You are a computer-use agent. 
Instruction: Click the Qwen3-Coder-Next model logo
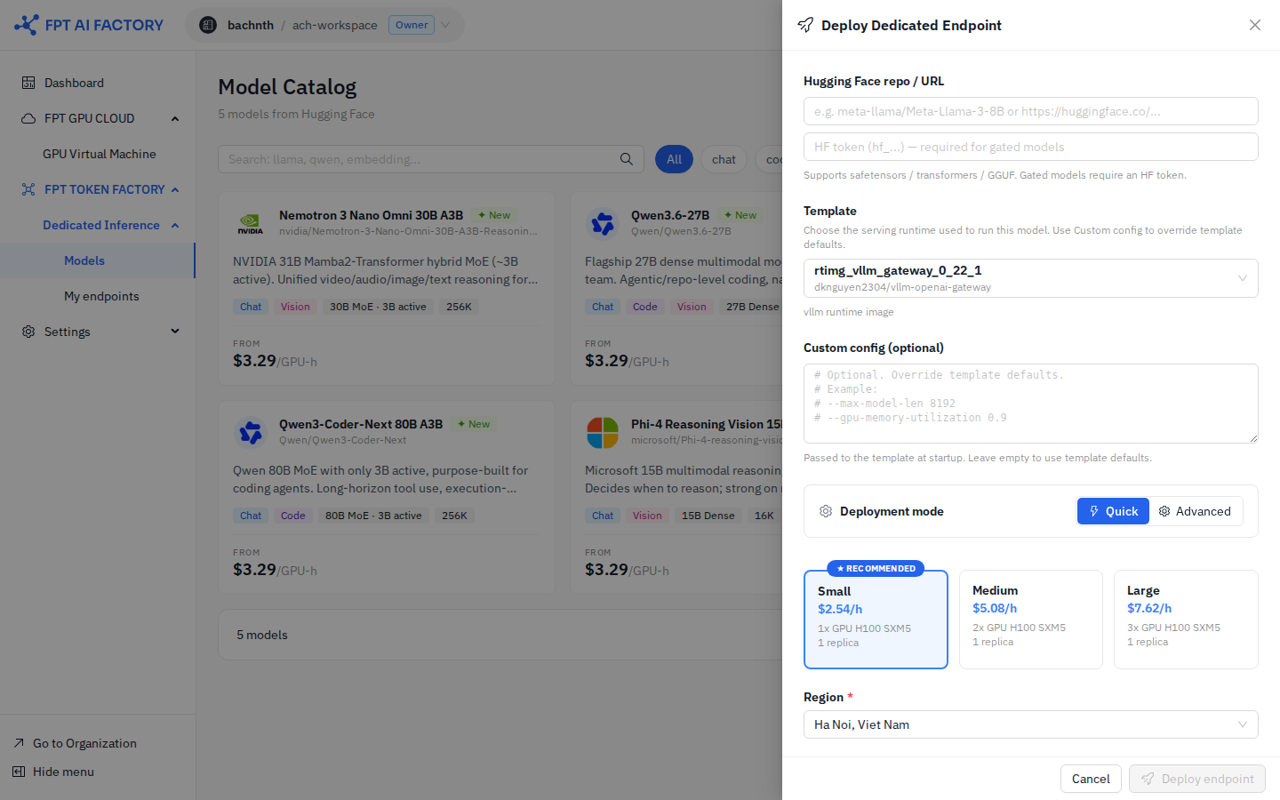pyautogui.click(x=251, y=433)
